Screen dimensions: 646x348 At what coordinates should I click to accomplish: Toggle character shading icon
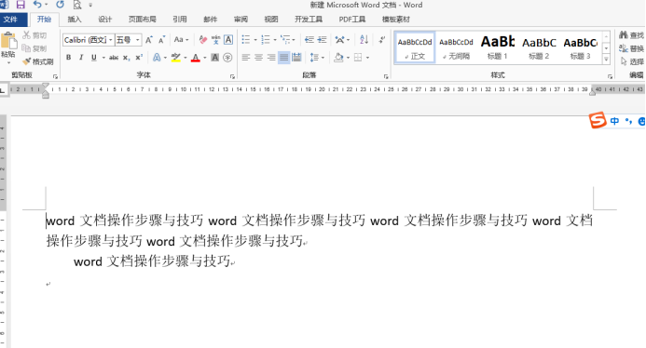click(214, 58)
